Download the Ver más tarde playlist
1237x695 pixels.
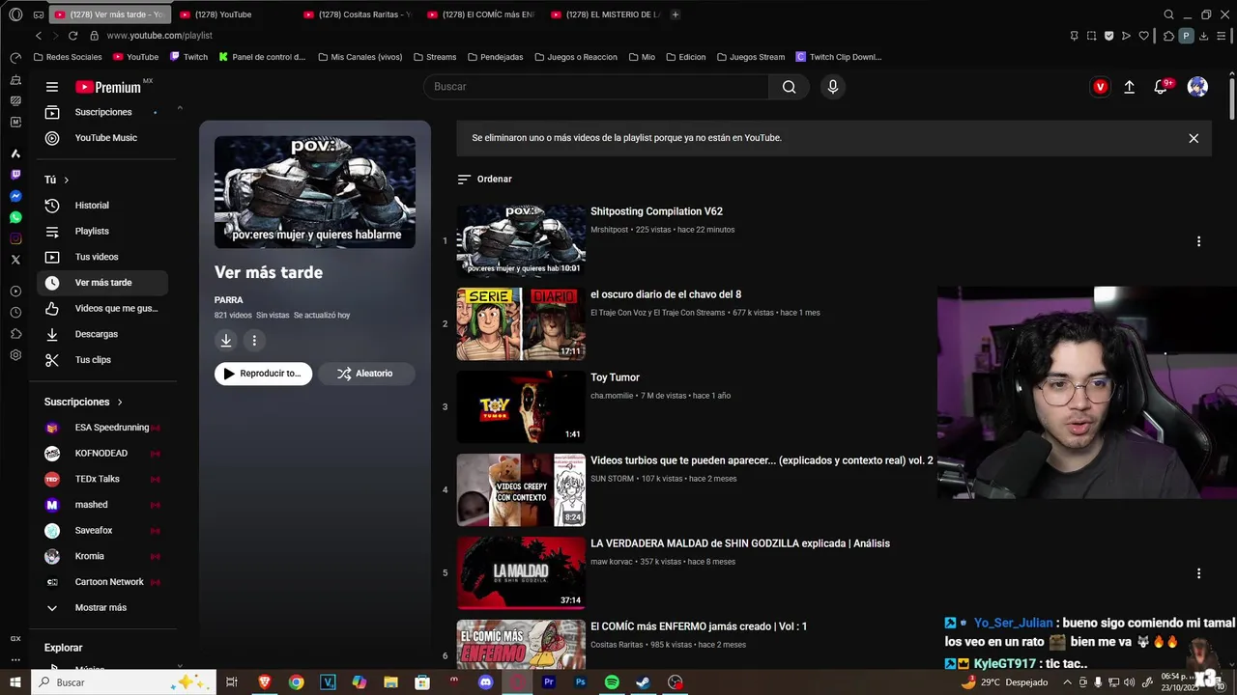point(225,340)
